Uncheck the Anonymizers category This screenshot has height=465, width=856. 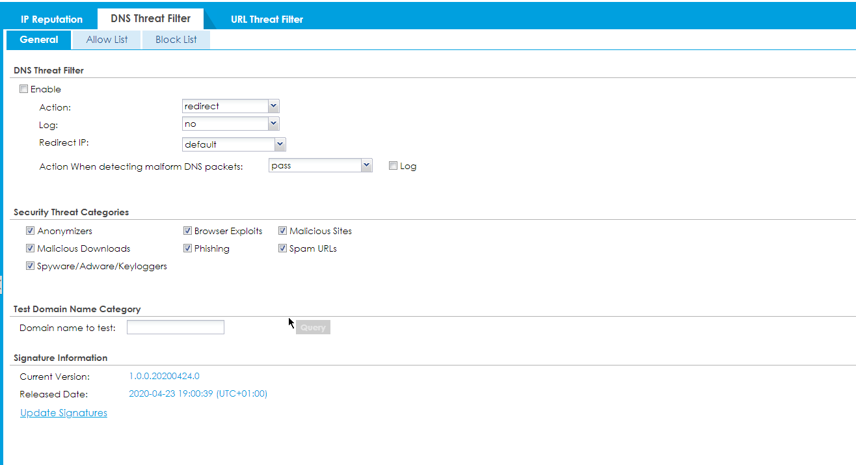coord(30,231)
